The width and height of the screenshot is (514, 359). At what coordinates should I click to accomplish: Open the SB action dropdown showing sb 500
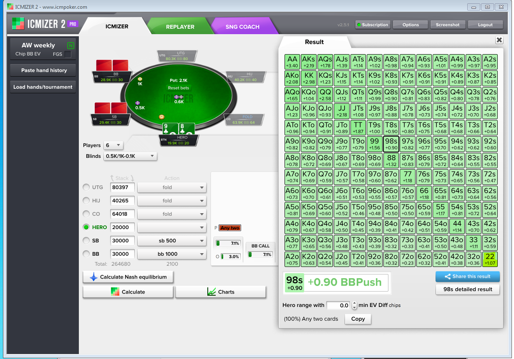tap(172, 241)
